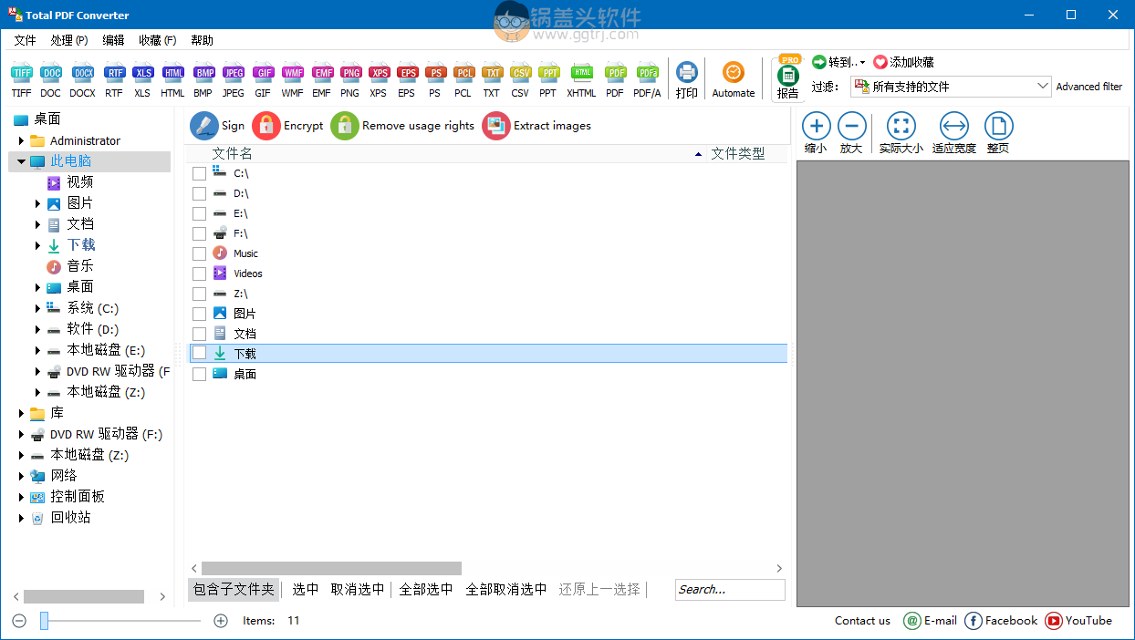Open the 文件 menu

(x=25, y=40)
